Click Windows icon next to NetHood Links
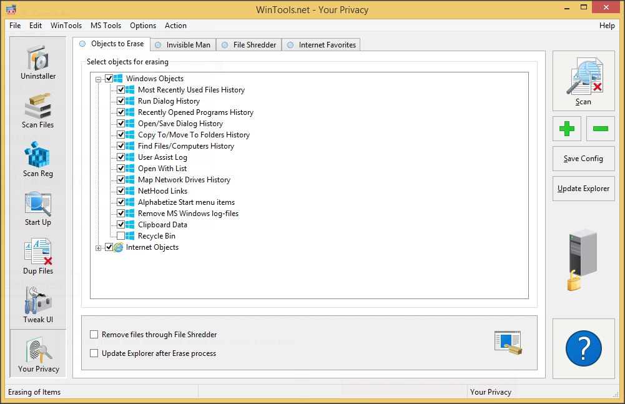This screenshot has height=404, width=625. [x=130, y=190]
